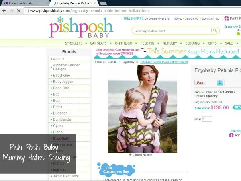The width and height of the screenshot is (241, 181).
Task: Open the NURSERY menu
Action: (170, 43)
